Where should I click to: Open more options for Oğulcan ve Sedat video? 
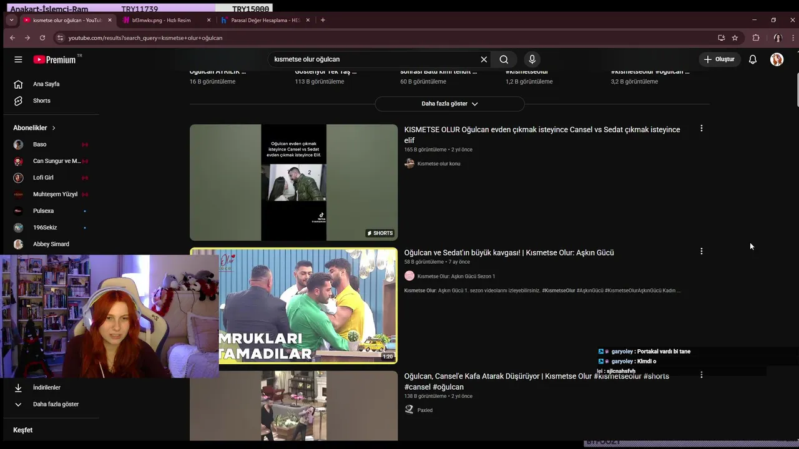701,251
